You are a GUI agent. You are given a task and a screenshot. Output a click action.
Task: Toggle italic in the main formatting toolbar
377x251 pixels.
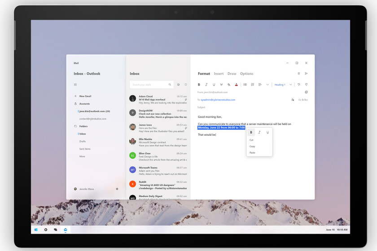(x=206, y=85)
